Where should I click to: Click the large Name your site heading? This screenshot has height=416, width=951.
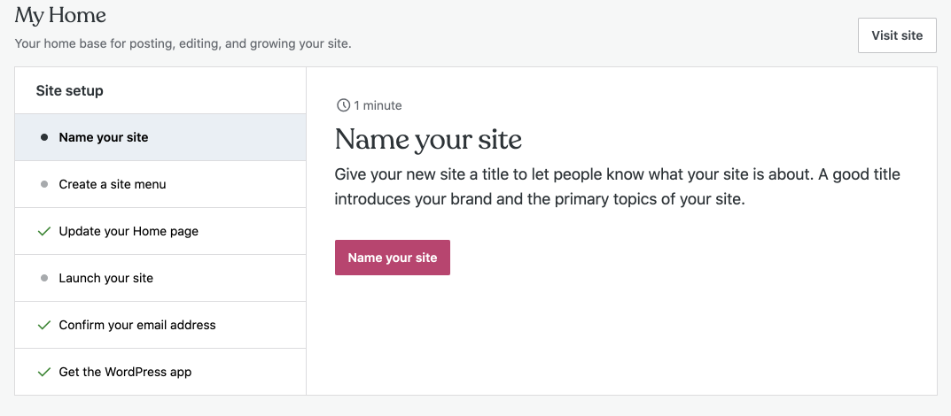(428, 139)
